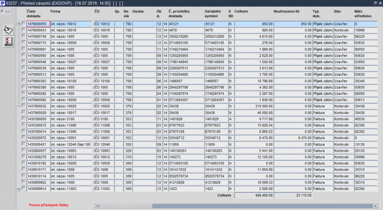This screenshot has width=383, height=210.
Task: Check the row 1435300050 checkbox
Action: pyautogui.click(x=23, y=118)
